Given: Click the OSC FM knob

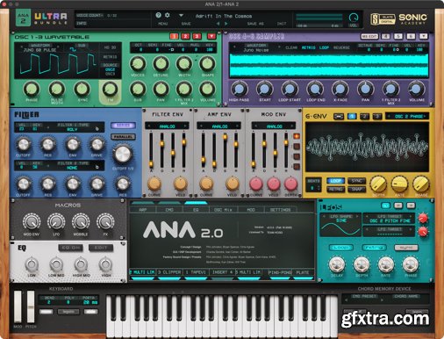Looking at the screenshot, I should pos(110,89).
